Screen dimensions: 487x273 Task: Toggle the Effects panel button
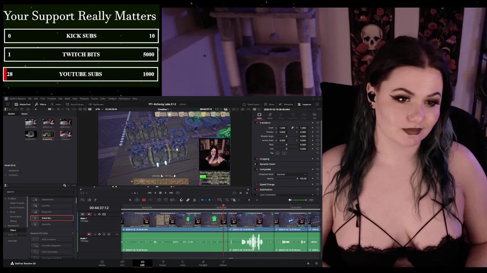(40, 104)
